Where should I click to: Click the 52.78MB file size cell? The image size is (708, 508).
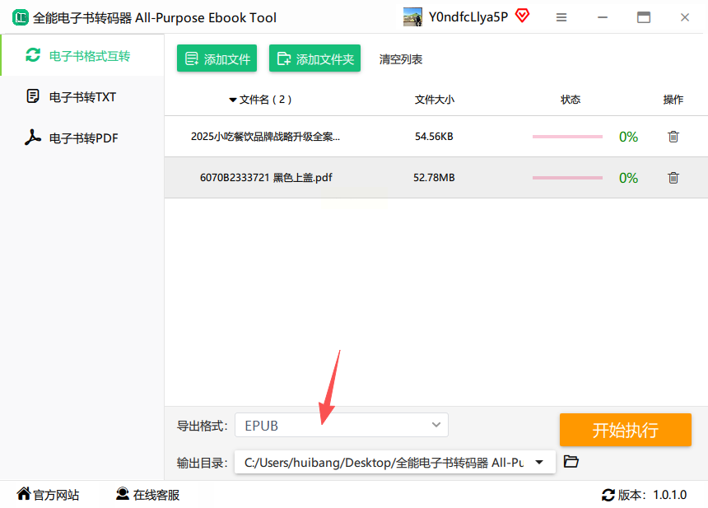click(x=434, y=178)
